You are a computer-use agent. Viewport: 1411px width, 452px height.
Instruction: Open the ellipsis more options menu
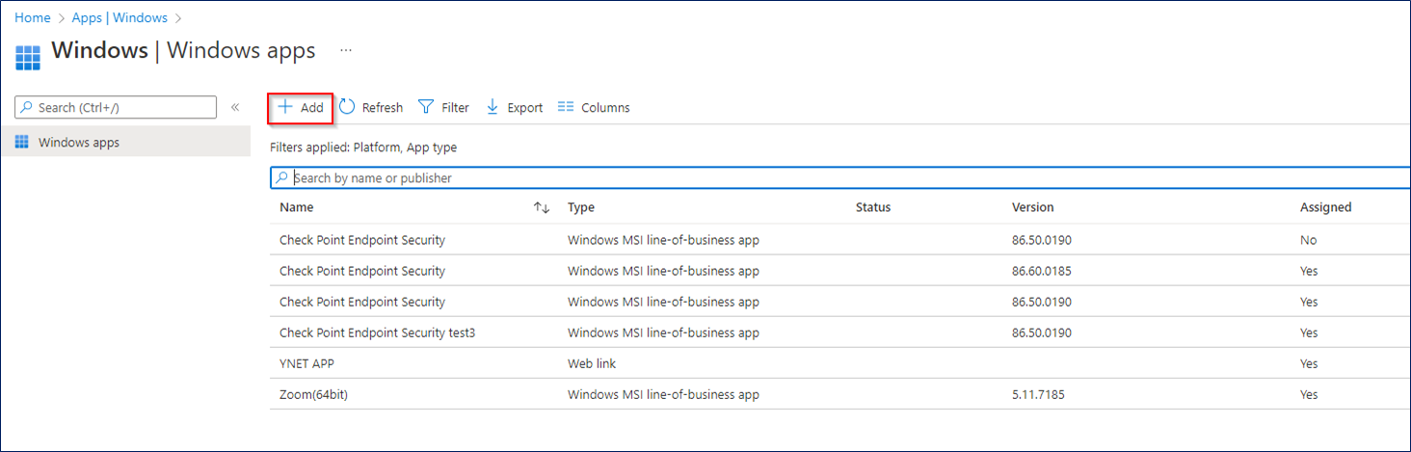pyautogui.click(x=346, y=50)
